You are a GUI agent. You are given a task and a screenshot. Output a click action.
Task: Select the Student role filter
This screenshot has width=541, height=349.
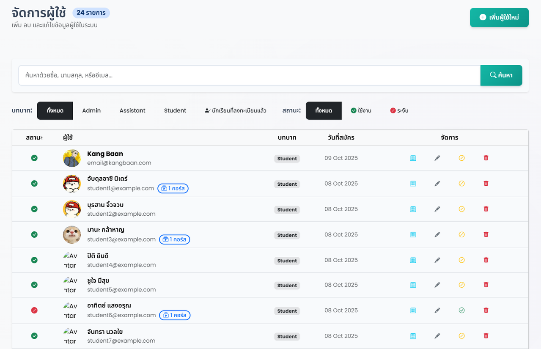click(175, 110)
